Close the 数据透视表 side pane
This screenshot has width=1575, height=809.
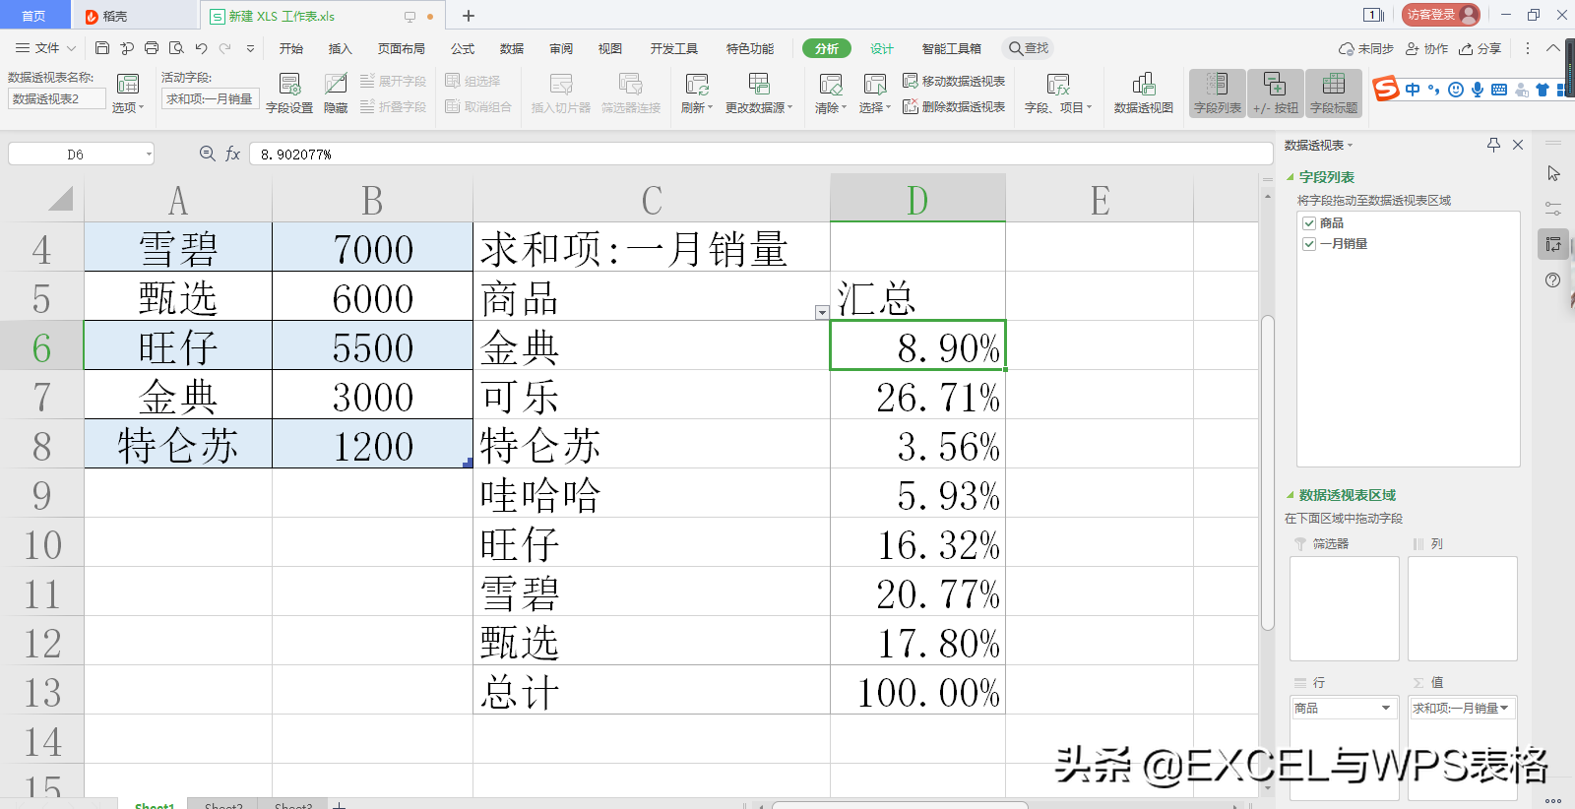(1518, 145)
